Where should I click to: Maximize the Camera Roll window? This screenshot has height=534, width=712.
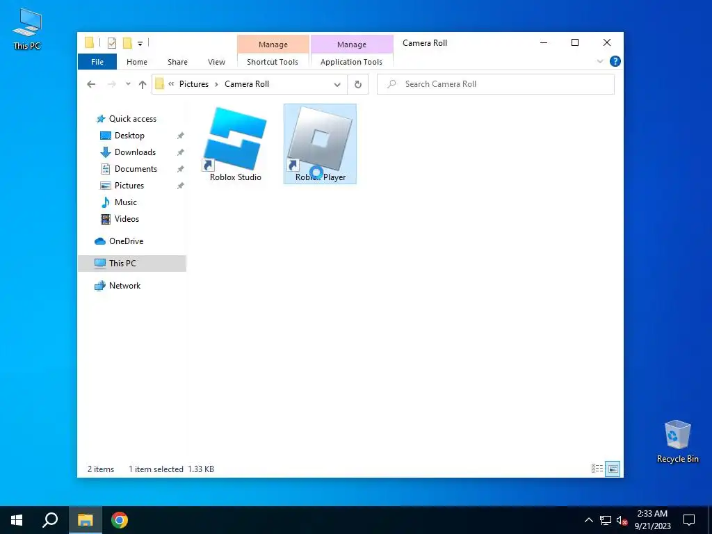(x=575, y=42)
